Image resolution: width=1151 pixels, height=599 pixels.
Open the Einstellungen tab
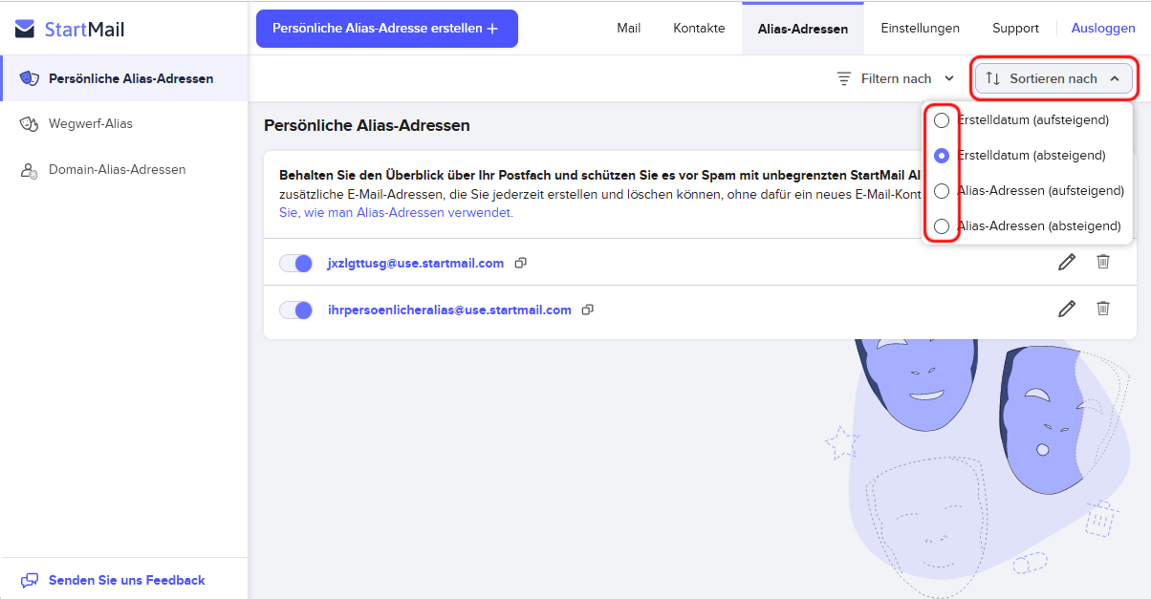coord(920,29)
